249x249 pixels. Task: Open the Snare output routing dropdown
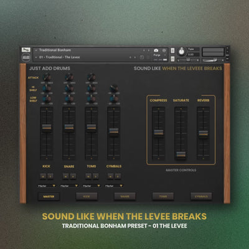(x=69, y=186)
